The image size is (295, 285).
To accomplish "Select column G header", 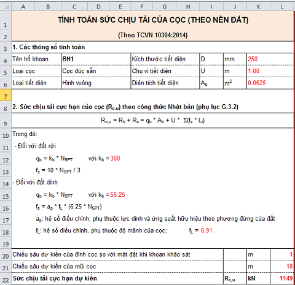I will 165,7.
